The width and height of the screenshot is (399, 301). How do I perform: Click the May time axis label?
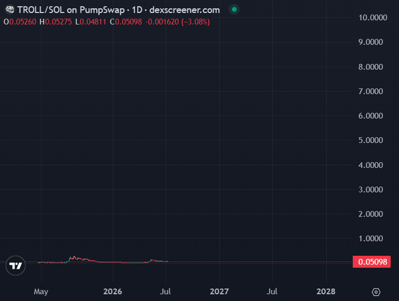(41, 292)
